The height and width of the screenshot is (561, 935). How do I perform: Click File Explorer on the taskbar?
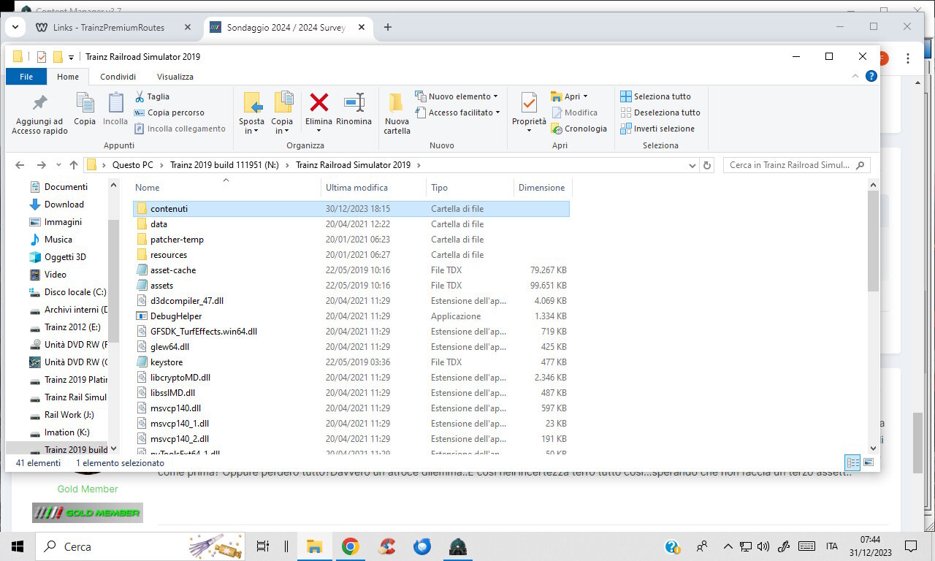point(314,546)
